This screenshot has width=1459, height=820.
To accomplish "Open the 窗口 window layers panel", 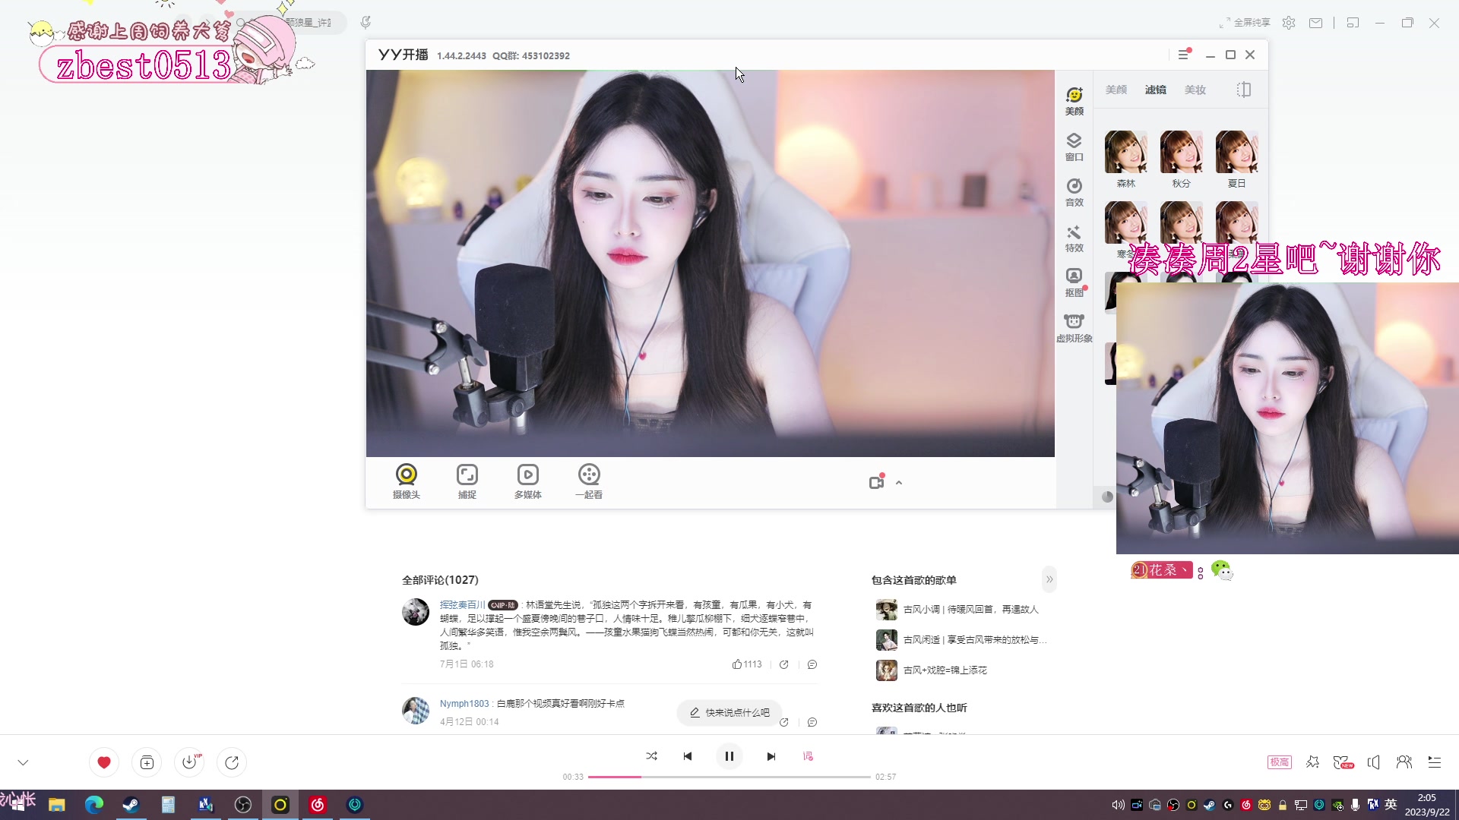I will point(1074,146).
